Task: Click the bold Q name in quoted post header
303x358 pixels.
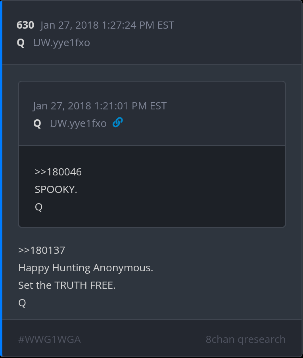Action: [x=37, y=124]
